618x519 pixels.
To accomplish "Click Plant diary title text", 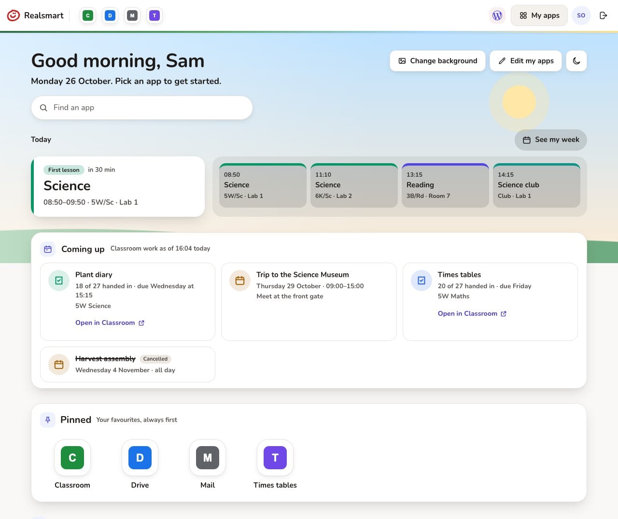I will (x=94, y=275).
